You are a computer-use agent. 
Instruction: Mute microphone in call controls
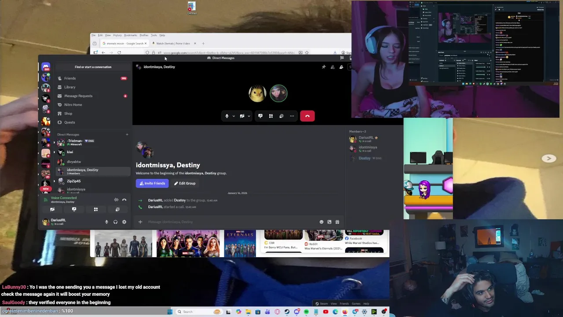click(227, 116)
